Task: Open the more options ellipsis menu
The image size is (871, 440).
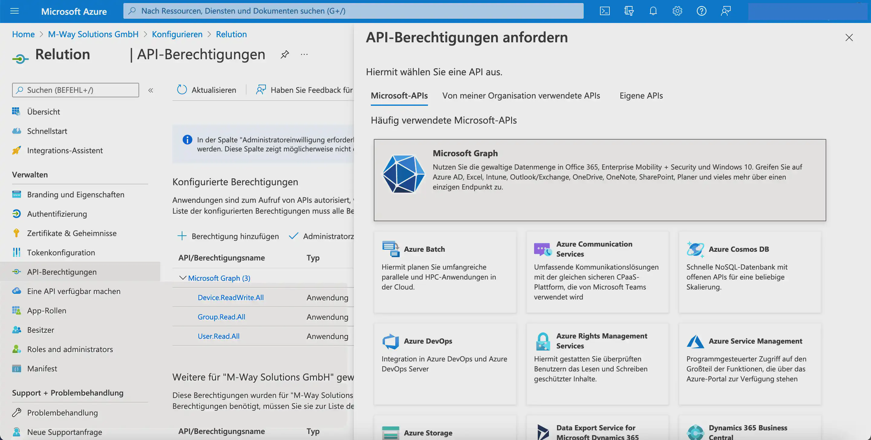Action: tap(304, 54)
